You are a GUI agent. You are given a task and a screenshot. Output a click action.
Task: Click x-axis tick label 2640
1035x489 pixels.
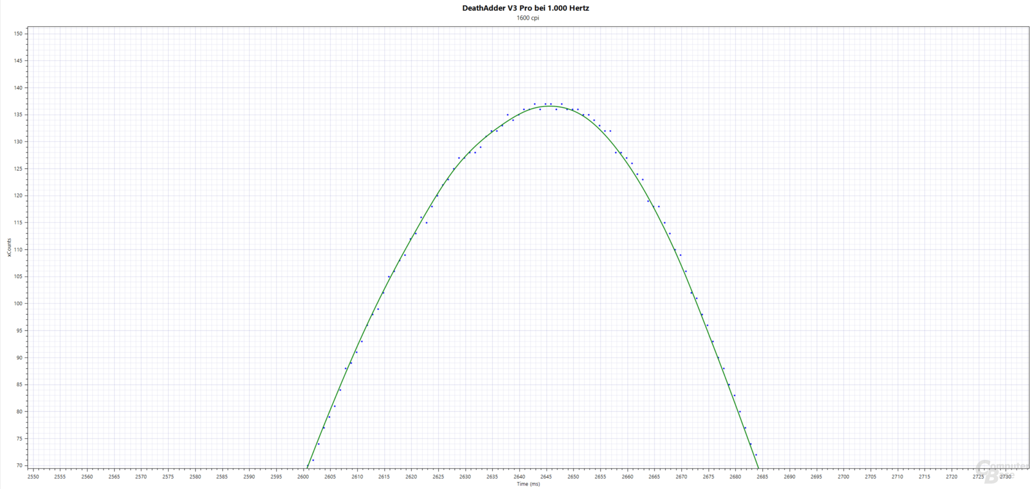[x=519, y=477]
